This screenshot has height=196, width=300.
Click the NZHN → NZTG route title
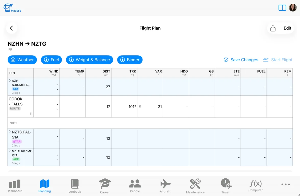tap(27, 44)
